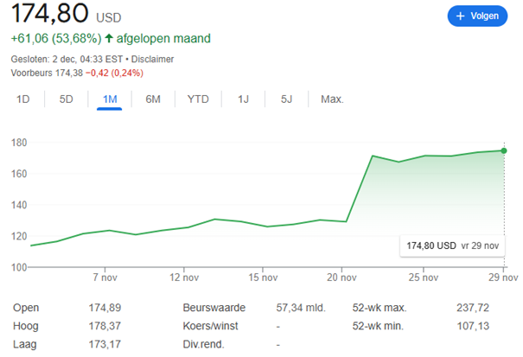Screen dimensions: 523x357
Task: Click the green dot at chart end
Action: click(504, 150)
